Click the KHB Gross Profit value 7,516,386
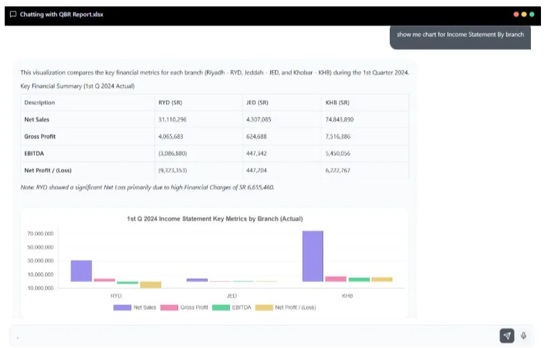Viewport: 545px width, 348px height. pyautogui.click(x=338, y=136)
